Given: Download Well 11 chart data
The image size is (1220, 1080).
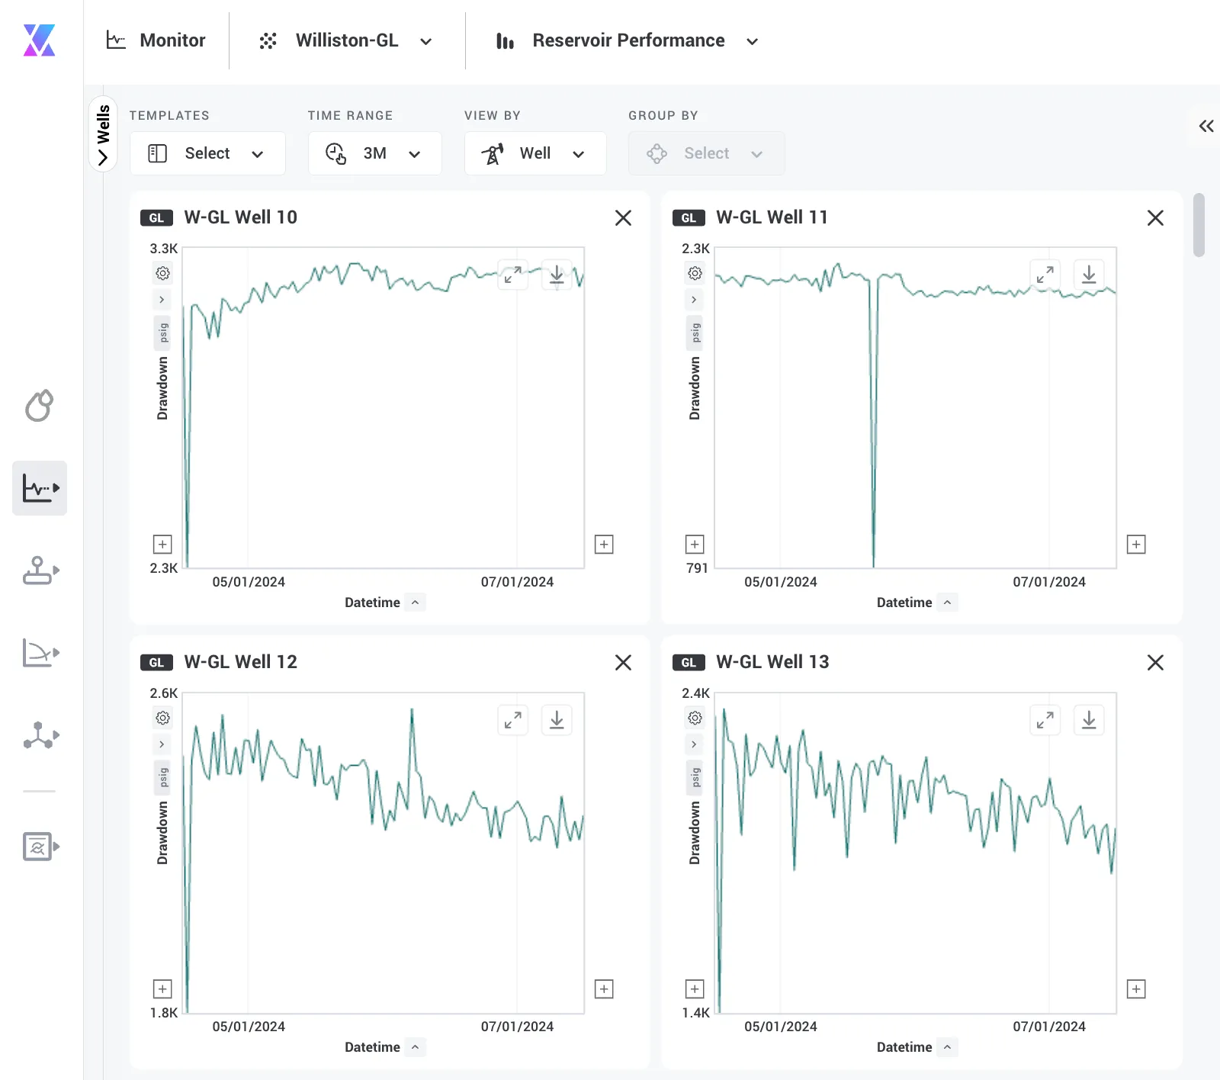Looking at the screenshot, I should tap(1089, 275).
